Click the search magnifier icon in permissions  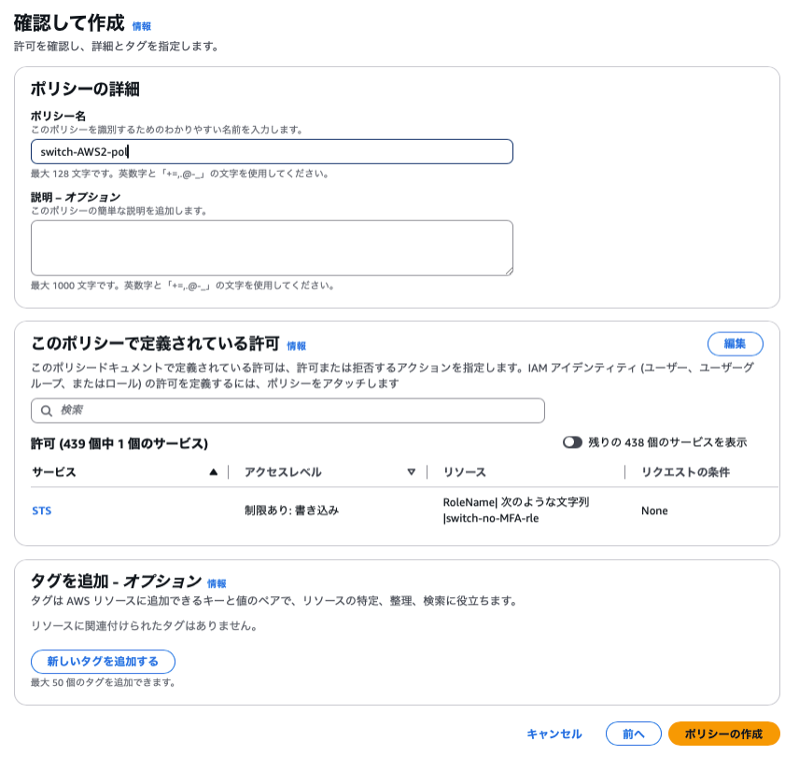(x=46, y=411)
